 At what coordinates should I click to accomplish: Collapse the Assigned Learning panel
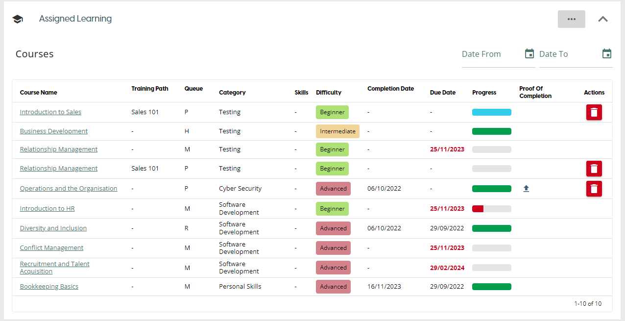[x=603, y=19]
